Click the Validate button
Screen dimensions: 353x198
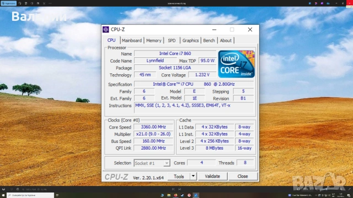tap(212, 177)
